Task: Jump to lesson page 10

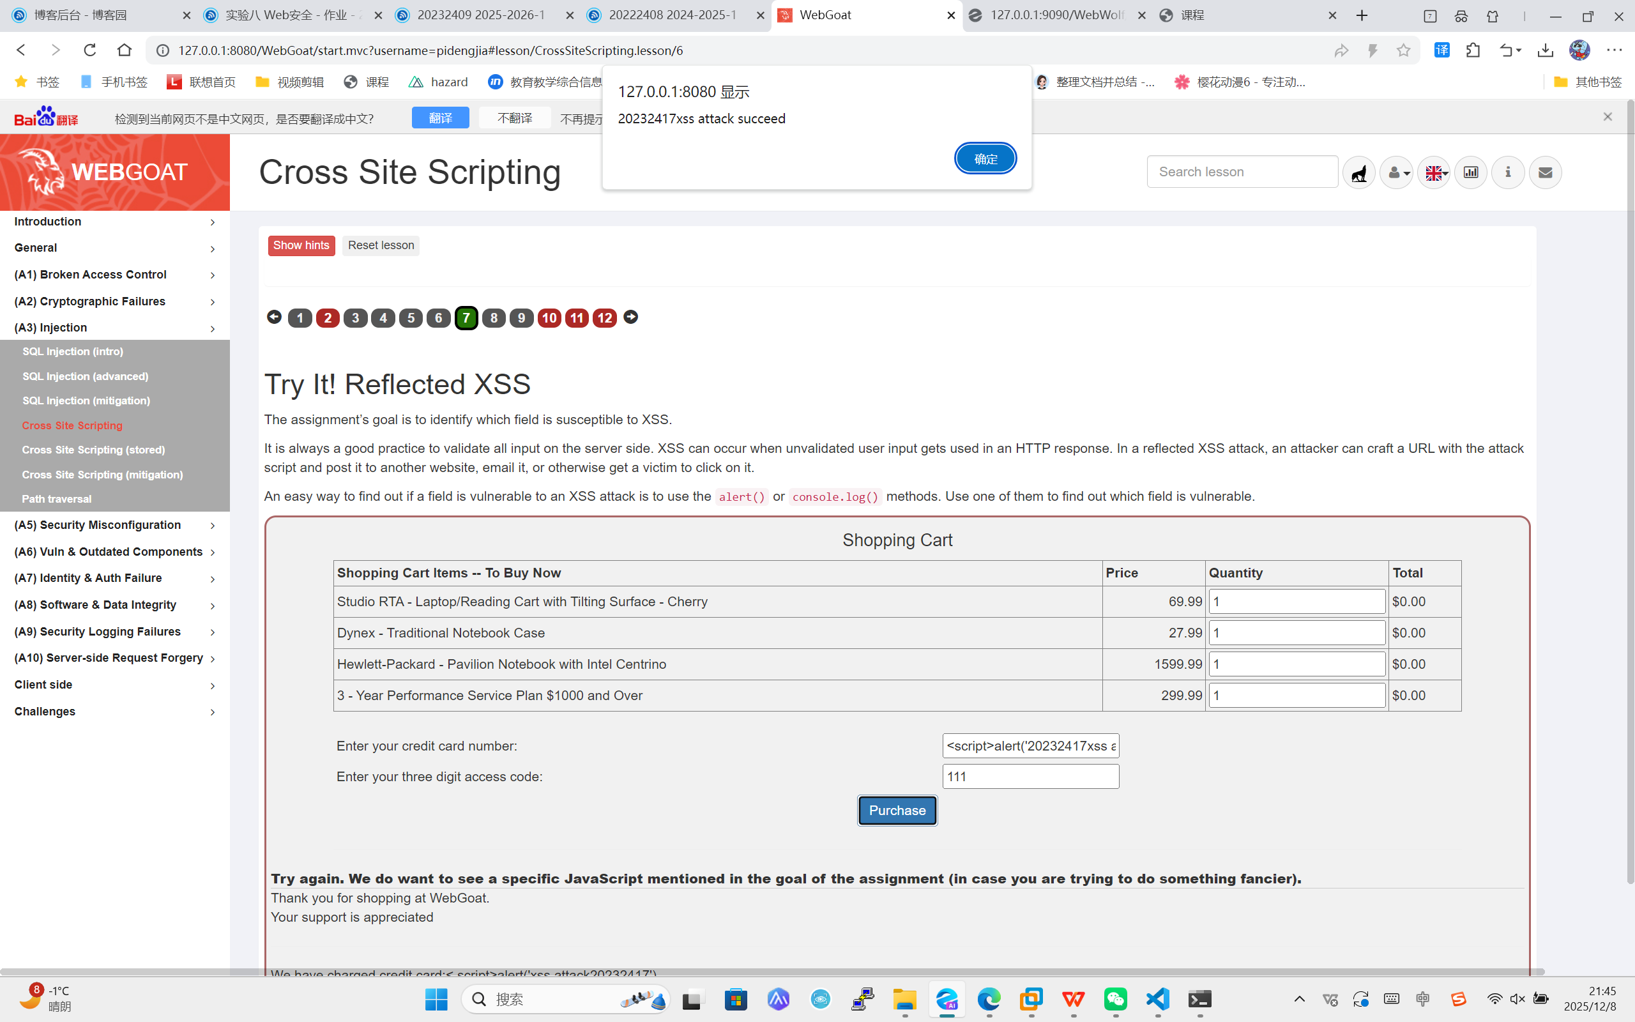Action: click(549, 317)
